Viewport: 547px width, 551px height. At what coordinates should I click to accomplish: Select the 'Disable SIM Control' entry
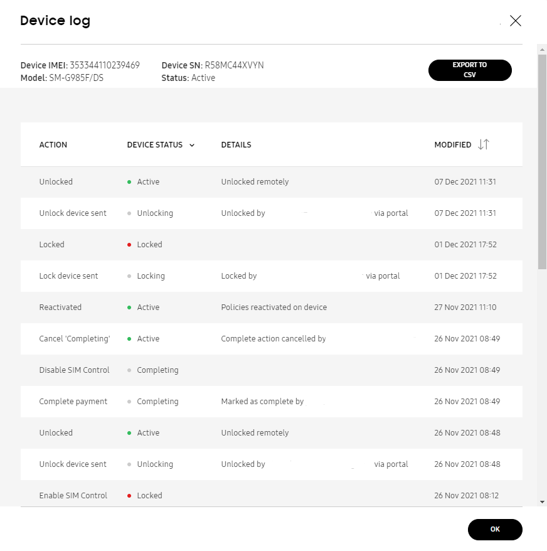click(x=271, y=370)
